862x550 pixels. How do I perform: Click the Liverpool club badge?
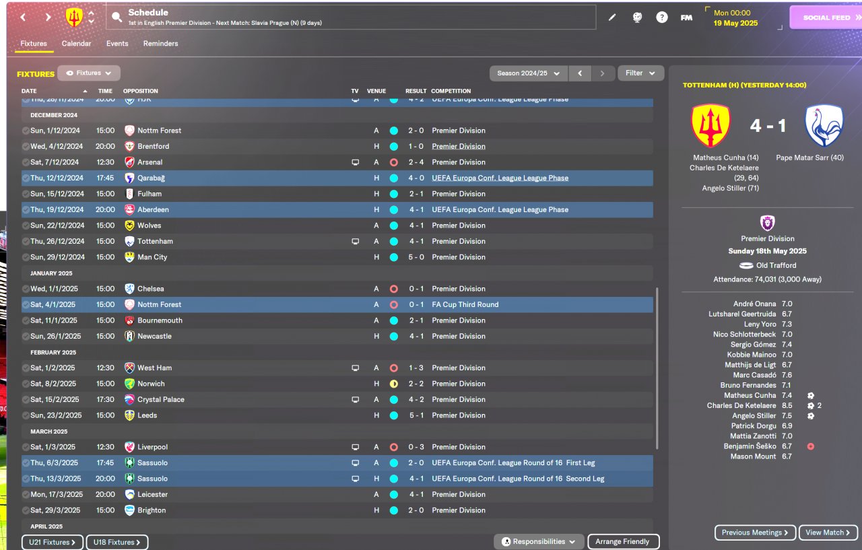pos(129,447)
